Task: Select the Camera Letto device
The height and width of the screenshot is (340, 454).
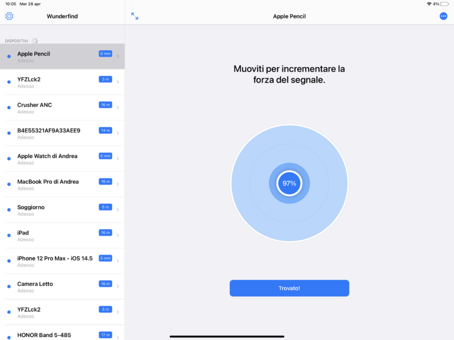Action: (x=62, y=286)
